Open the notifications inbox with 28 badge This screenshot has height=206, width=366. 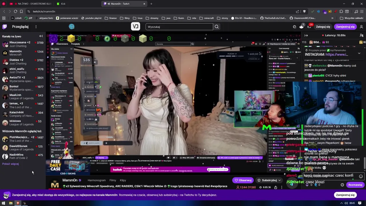pos(309,27)
